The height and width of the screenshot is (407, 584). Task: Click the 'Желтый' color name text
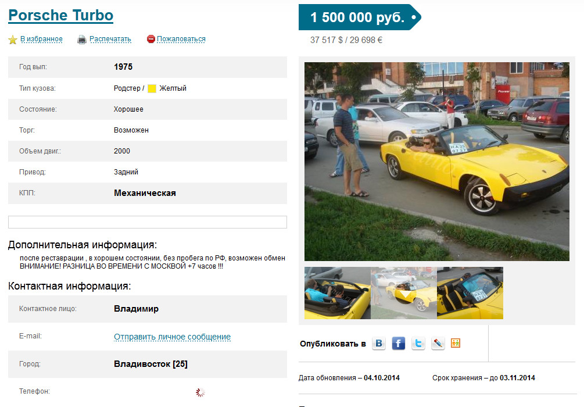coord(173,88)
